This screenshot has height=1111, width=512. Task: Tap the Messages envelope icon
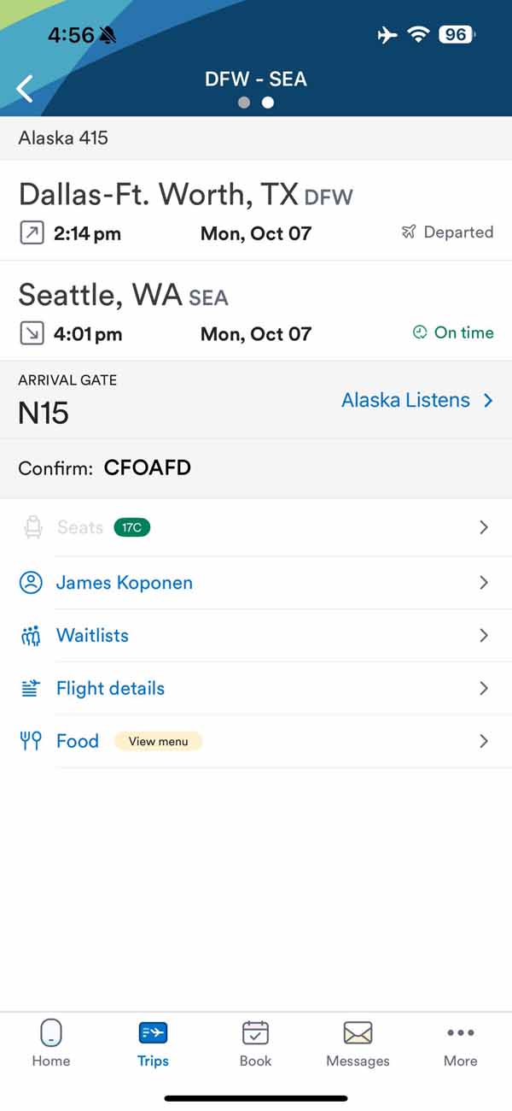click(x=358, y=1034)
